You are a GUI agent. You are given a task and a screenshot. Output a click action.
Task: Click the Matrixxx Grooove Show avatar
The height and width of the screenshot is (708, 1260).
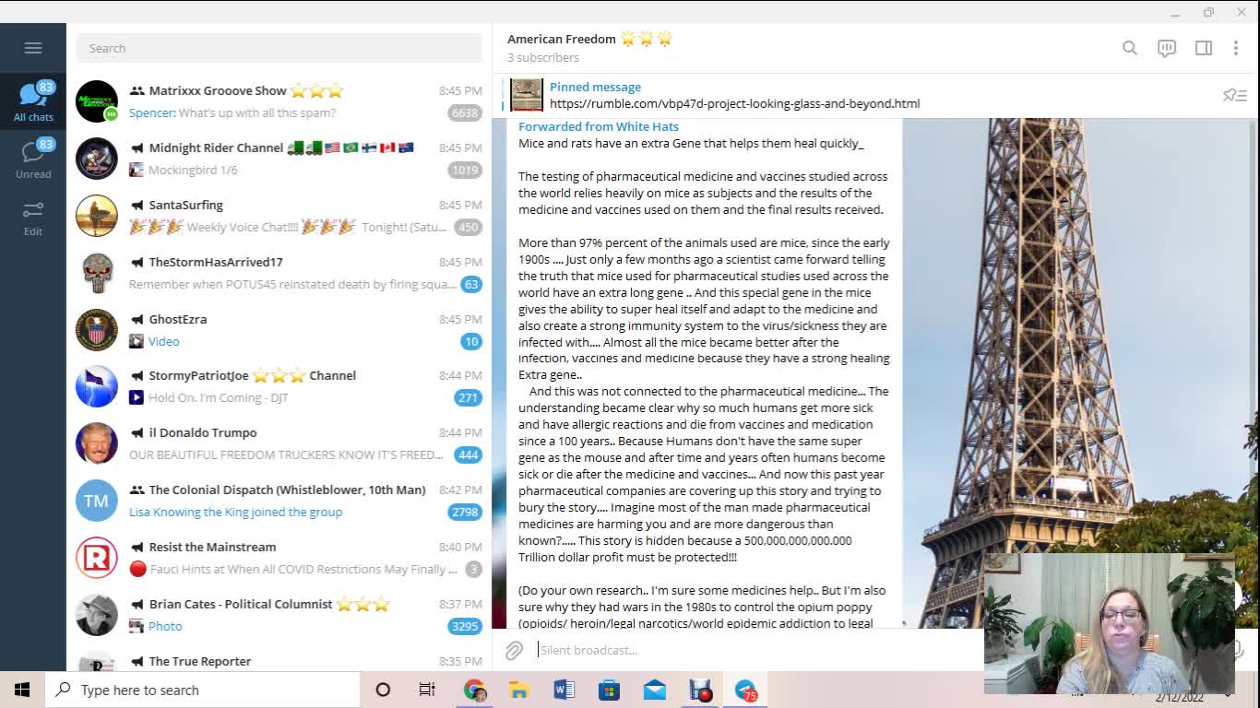(97, 101)
